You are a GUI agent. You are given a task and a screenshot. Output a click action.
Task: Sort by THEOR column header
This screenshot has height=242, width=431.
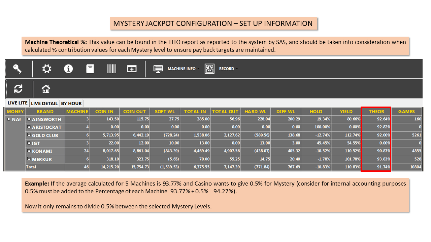tap(376, 111)
